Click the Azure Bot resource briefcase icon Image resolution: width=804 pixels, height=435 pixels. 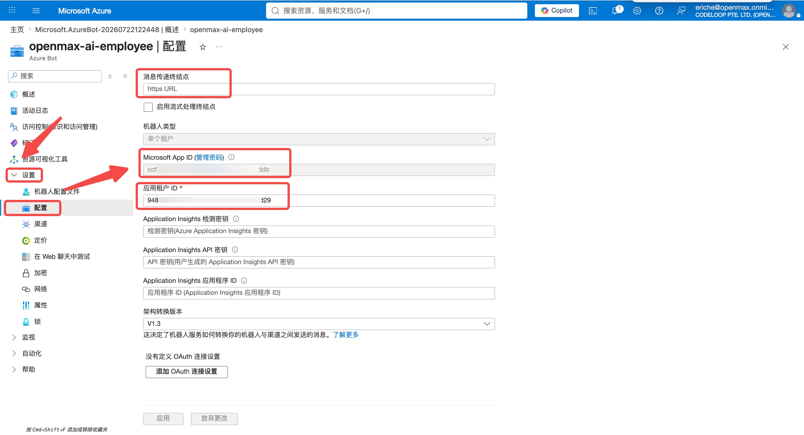coord(17,51)
